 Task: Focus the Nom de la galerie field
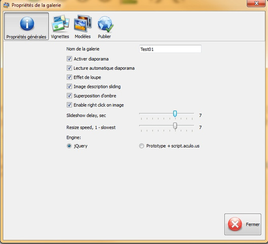coord(170,49)
